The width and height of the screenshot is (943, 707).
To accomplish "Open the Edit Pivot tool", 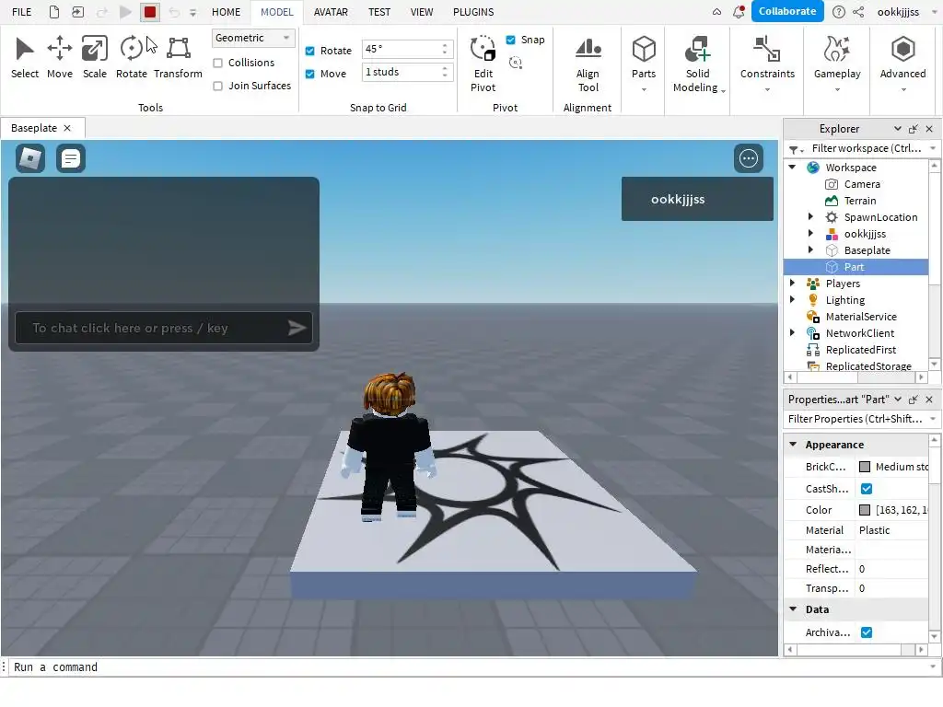I will 483,64.
